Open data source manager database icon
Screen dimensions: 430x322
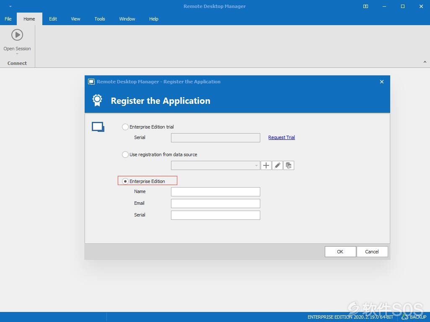pos(288,165)
